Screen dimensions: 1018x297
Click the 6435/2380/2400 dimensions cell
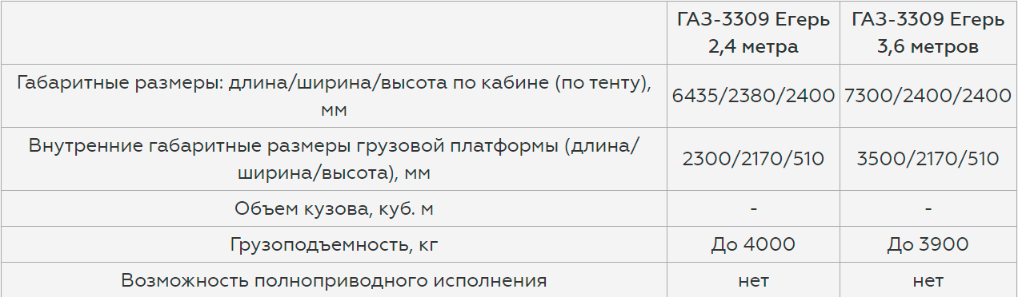pyautogui.click(x=753, y=96)
